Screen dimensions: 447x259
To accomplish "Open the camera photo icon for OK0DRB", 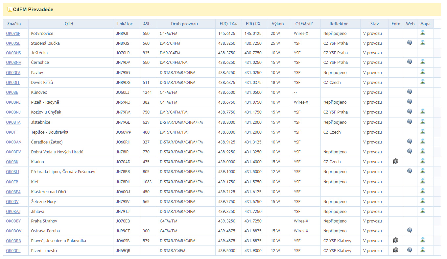I will (395, 240).
